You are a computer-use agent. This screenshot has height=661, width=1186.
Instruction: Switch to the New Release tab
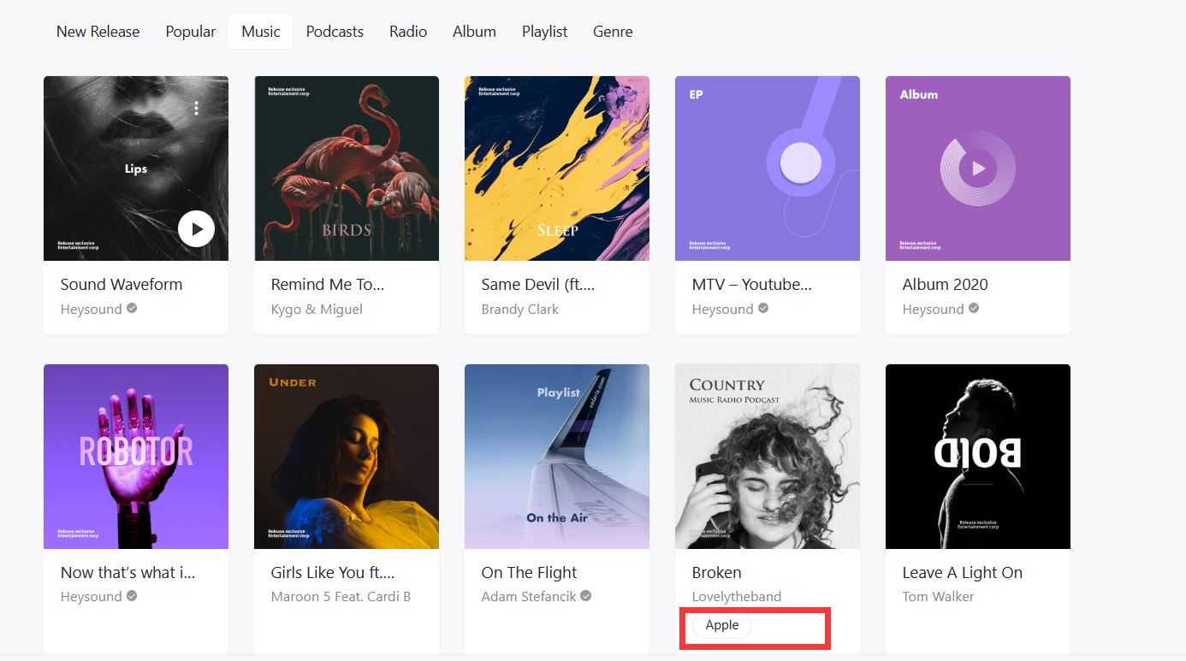[x=98, y=32]
